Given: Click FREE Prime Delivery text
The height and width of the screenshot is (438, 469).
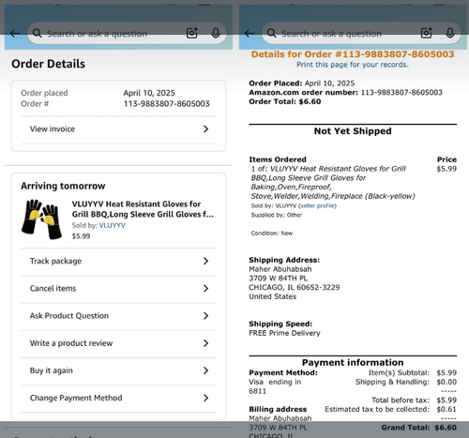Looking at the screenshot, I should pos(284,333).
